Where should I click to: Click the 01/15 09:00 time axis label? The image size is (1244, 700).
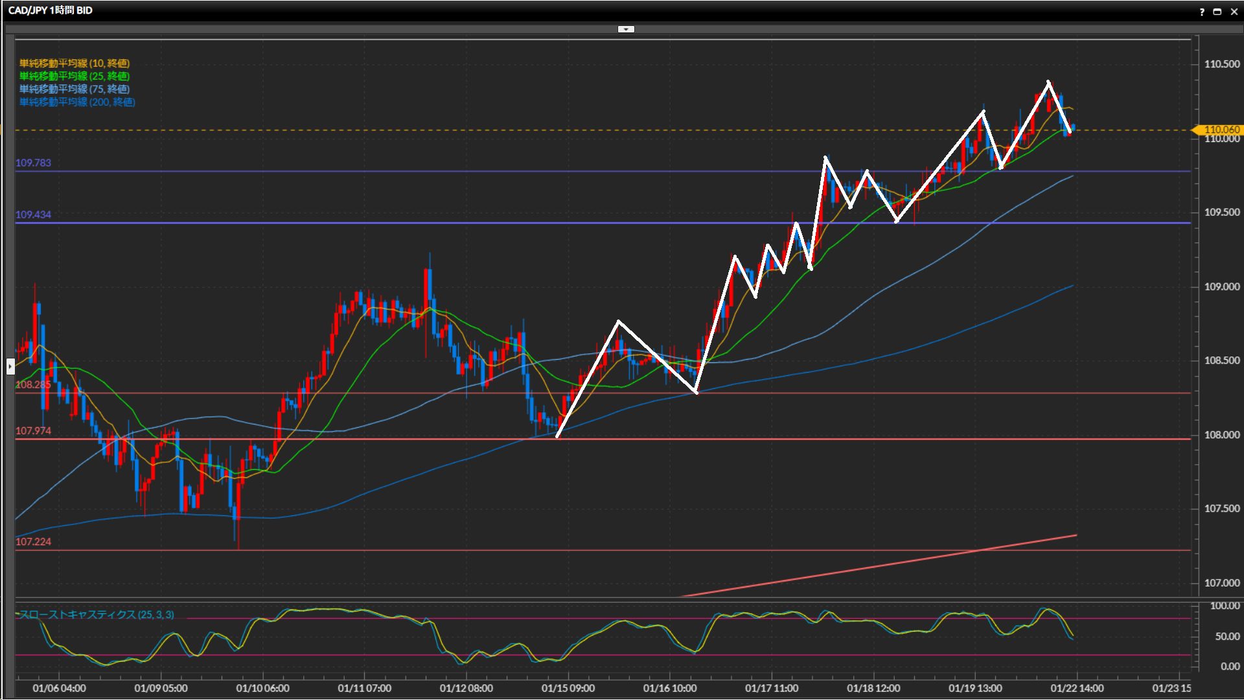[568, 688]
